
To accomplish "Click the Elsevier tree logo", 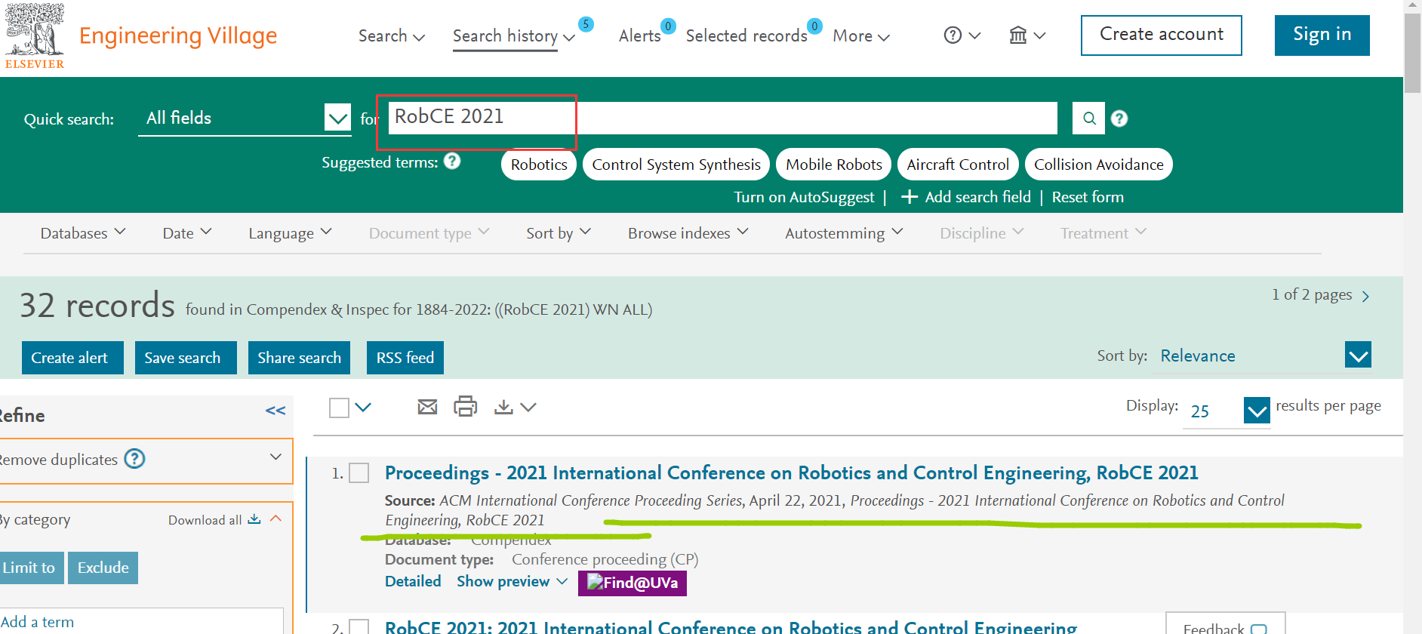I will tap(35, 35).
